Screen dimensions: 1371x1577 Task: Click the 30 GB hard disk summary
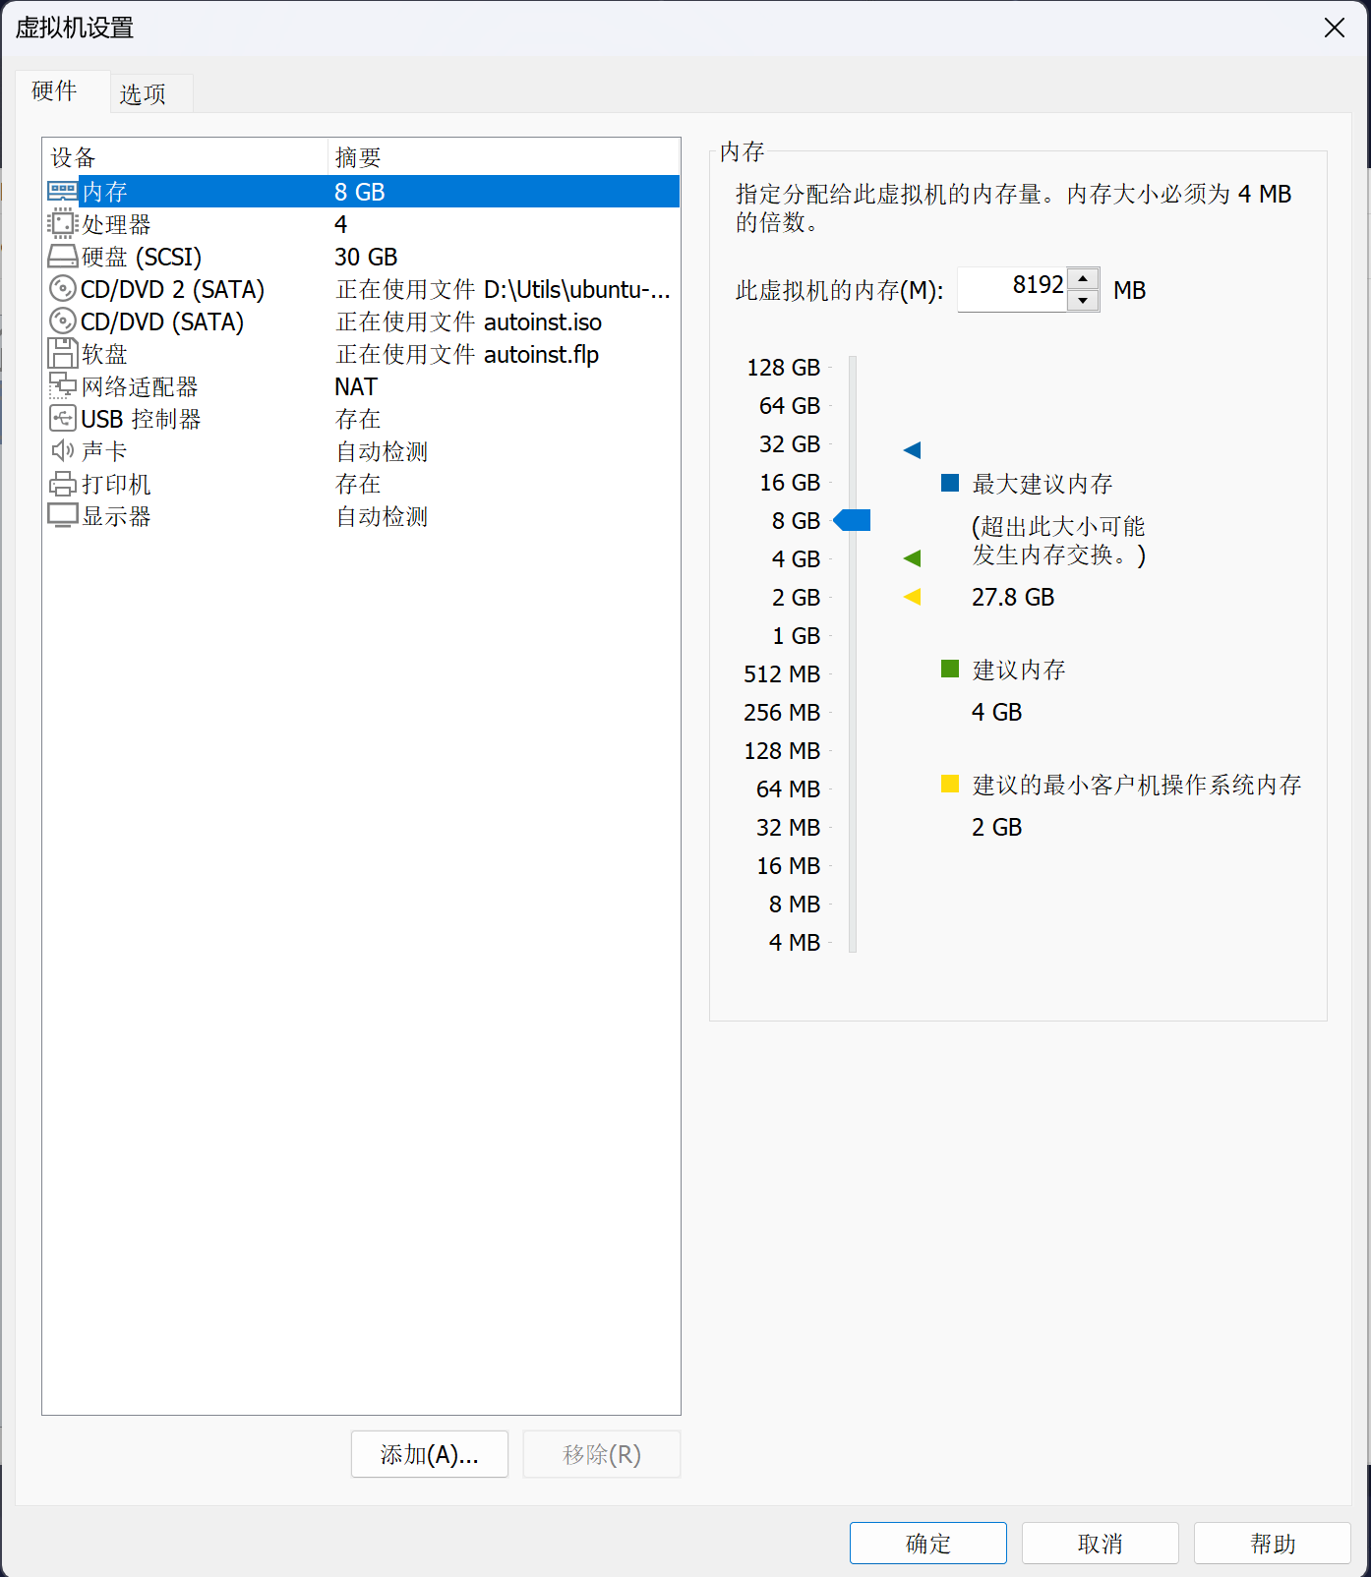tap(366, 257)
